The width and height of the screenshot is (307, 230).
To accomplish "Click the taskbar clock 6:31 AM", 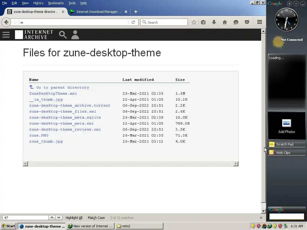I will pos(297,226).
